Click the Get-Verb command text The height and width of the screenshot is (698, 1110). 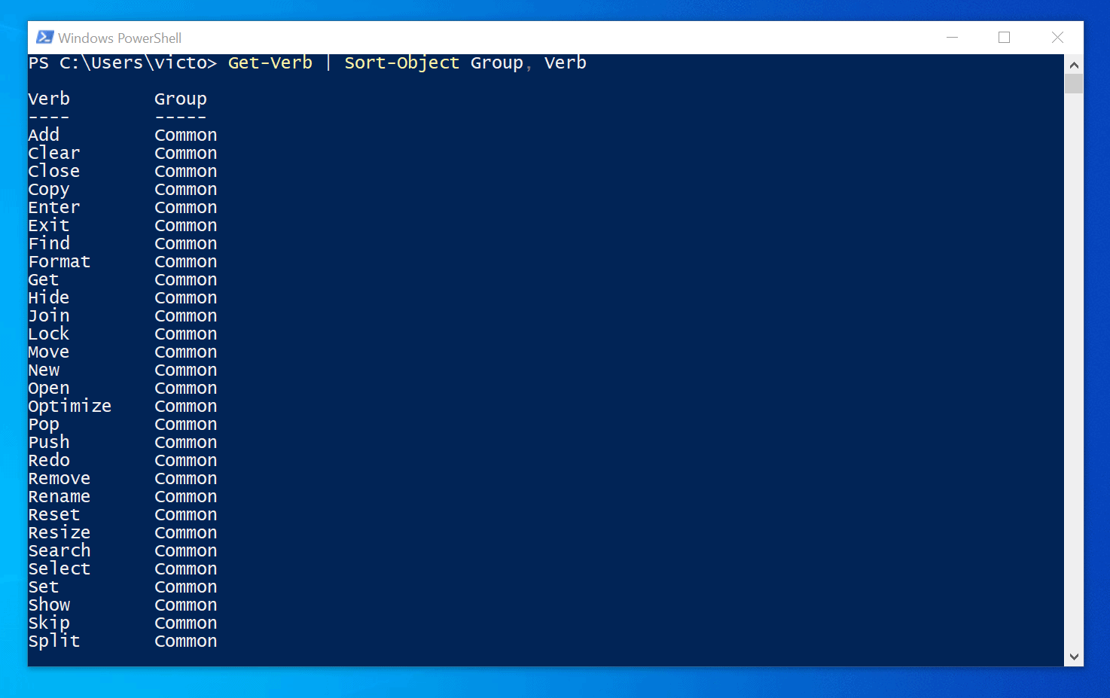point(270,62)
